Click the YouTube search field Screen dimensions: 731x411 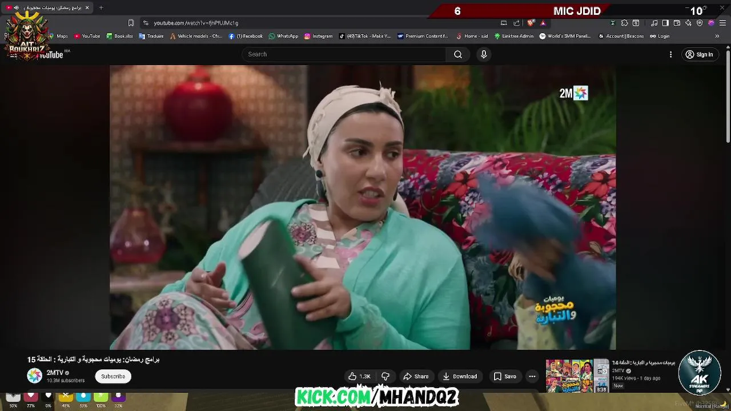[x=344, y=54]
